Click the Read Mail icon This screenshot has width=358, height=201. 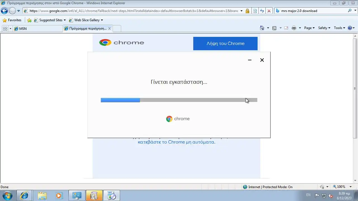(286, 28)
